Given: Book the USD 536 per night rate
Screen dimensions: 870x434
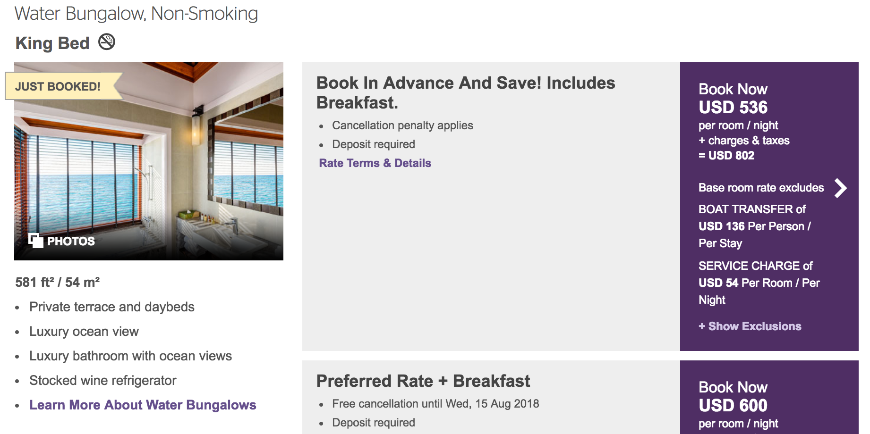Looking at the screenshot, I should pos(733,98).
